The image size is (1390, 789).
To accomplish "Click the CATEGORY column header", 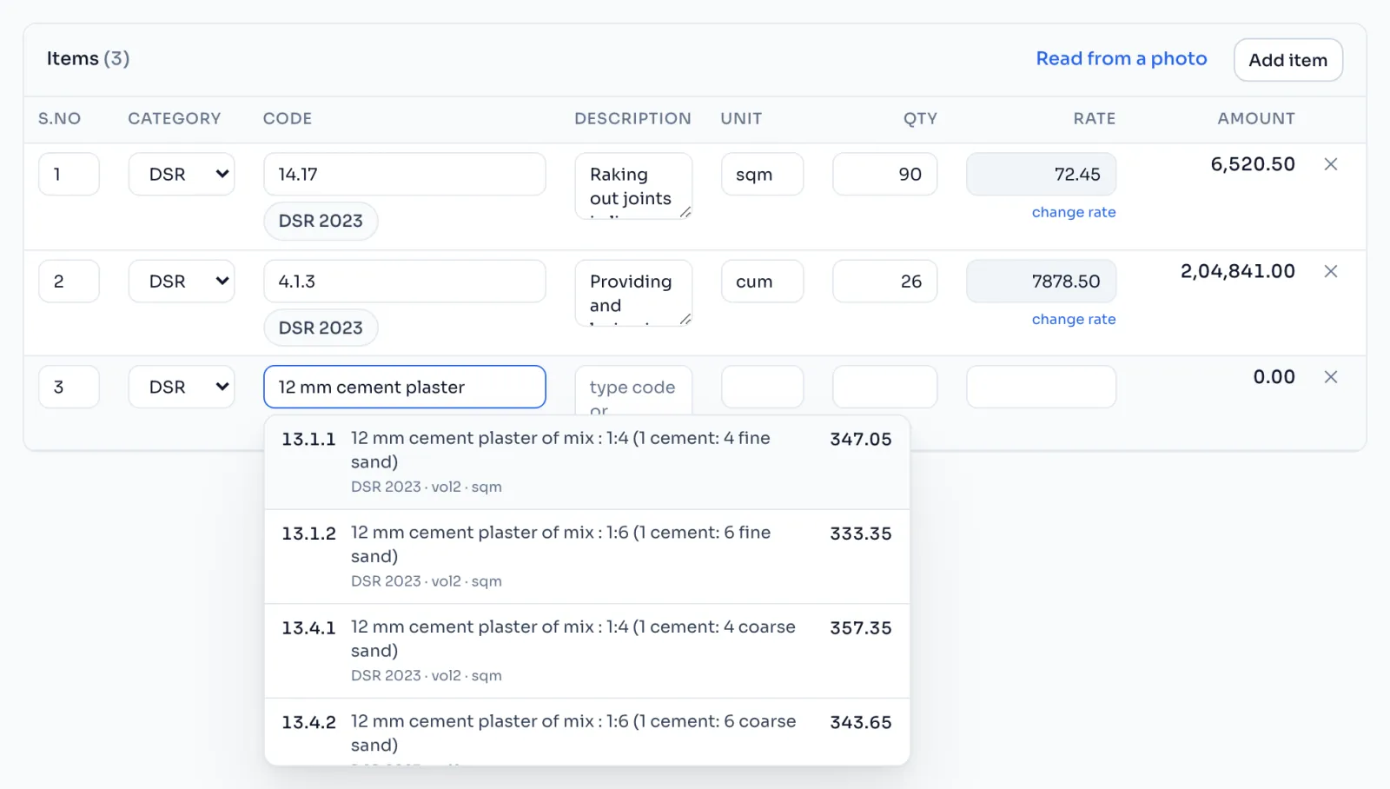I will click(174, 118).
